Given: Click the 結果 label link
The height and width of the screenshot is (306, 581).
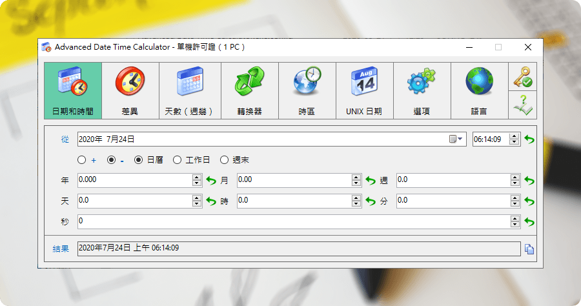Looking at the screenshot, I should coord(61,249).
